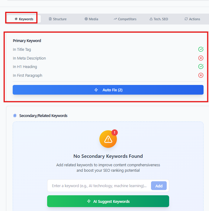The height and width of the screenshot is (211, 209).
Task: Switch to the Competitors tab
Action: (125, 19)
